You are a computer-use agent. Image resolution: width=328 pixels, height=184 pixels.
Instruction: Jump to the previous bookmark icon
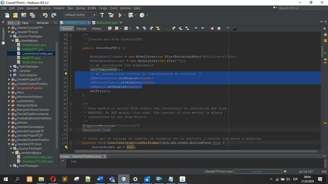tap(174, 29)
